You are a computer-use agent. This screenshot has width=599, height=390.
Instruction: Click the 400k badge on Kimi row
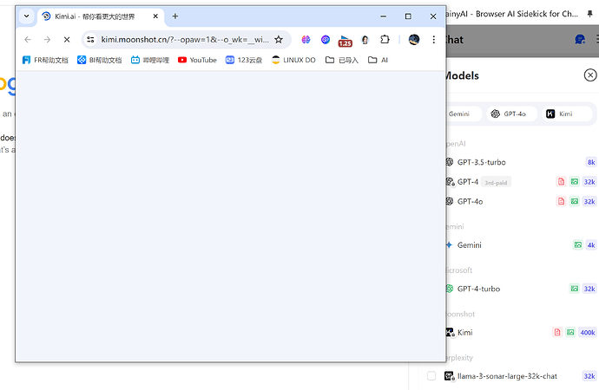(588, 333)
